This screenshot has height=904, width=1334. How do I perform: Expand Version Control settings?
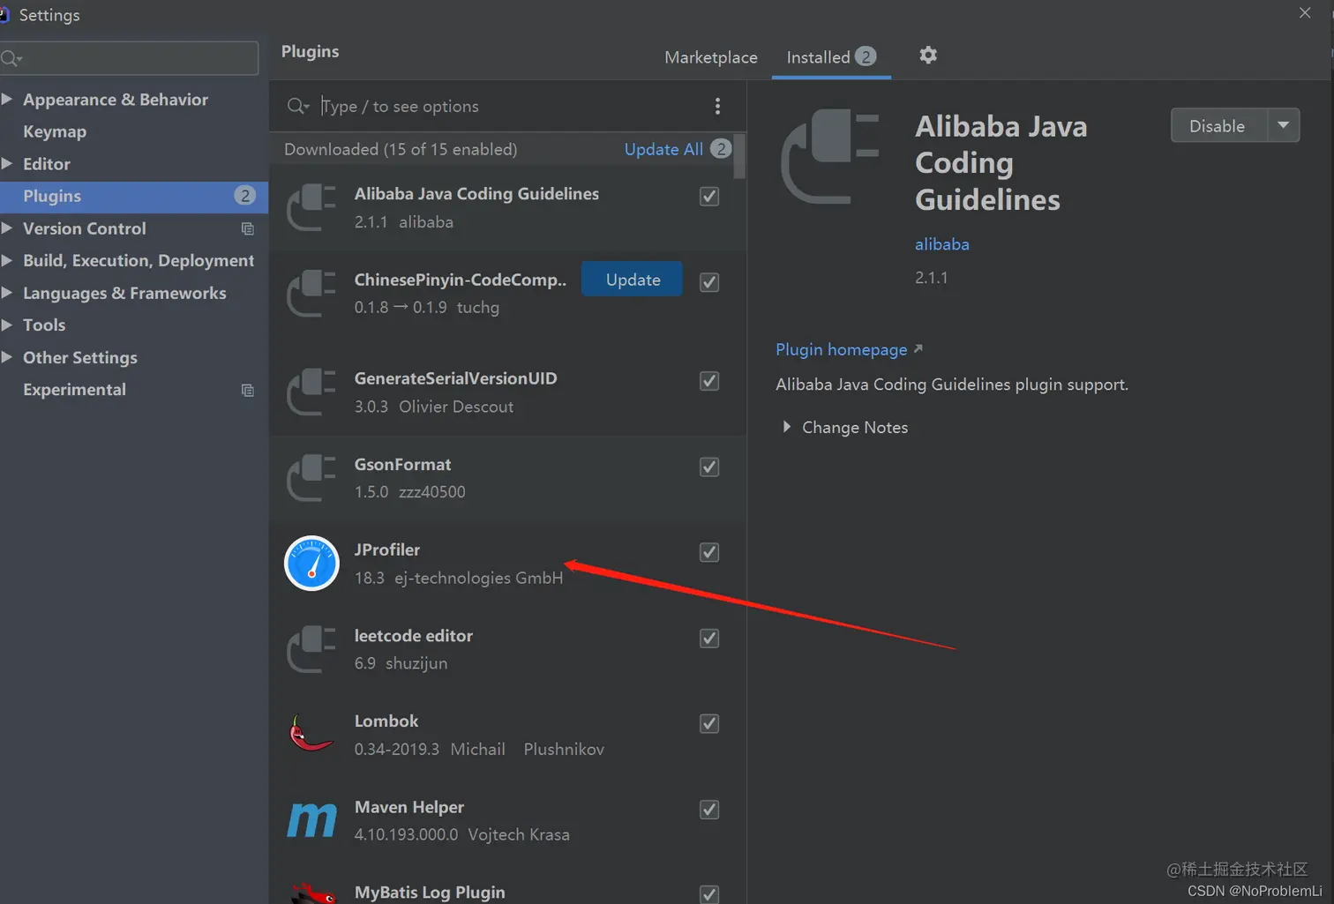tap(7, 228)
